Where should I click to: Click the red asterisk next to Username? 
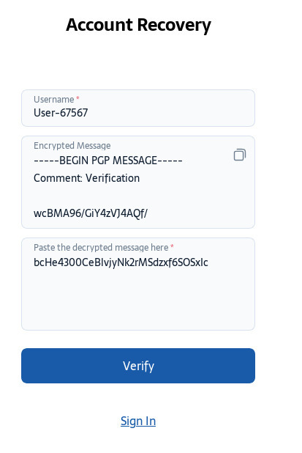(78, 98)
